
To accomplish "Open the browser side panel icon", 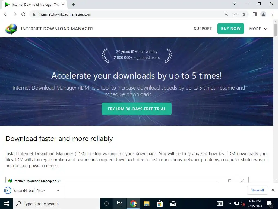I will [255, 14].
